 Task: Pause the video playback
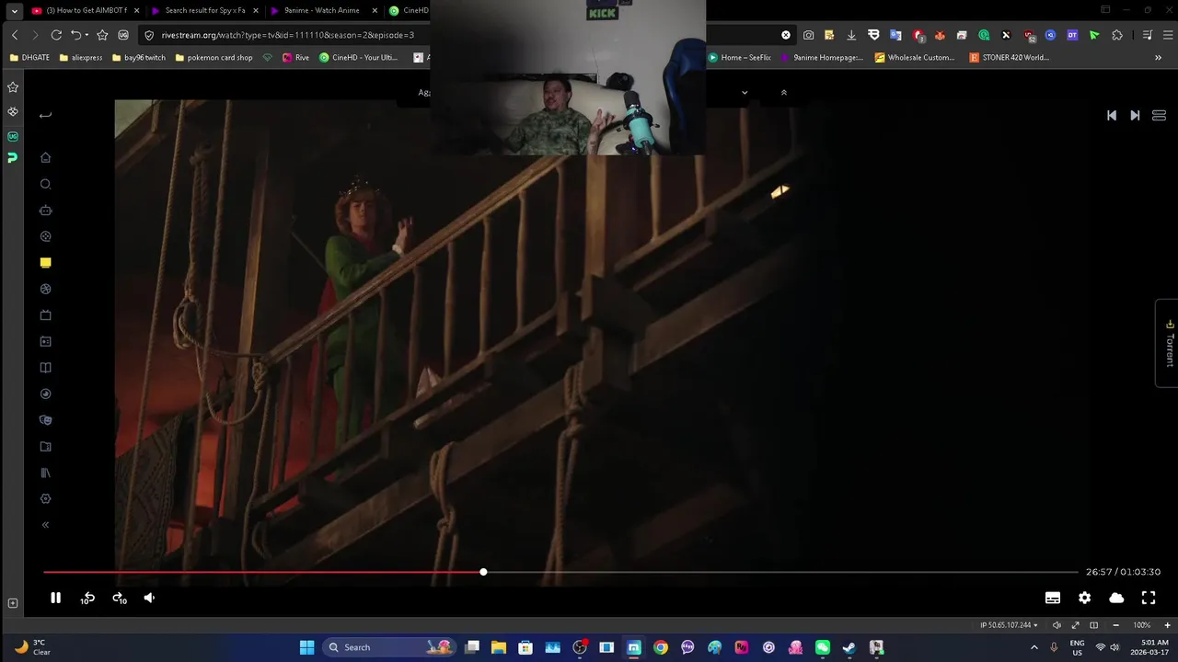55,598
